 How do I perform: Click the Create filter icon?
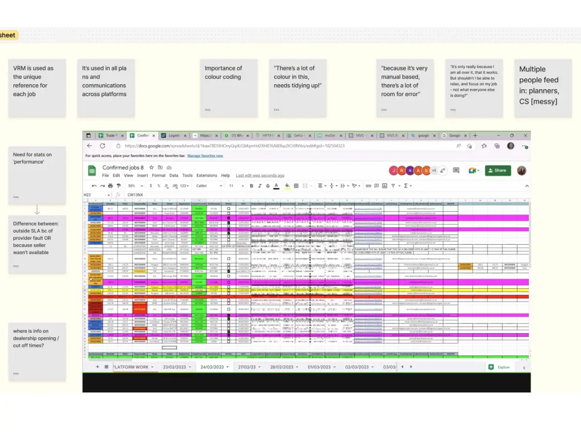pos(393,186)
